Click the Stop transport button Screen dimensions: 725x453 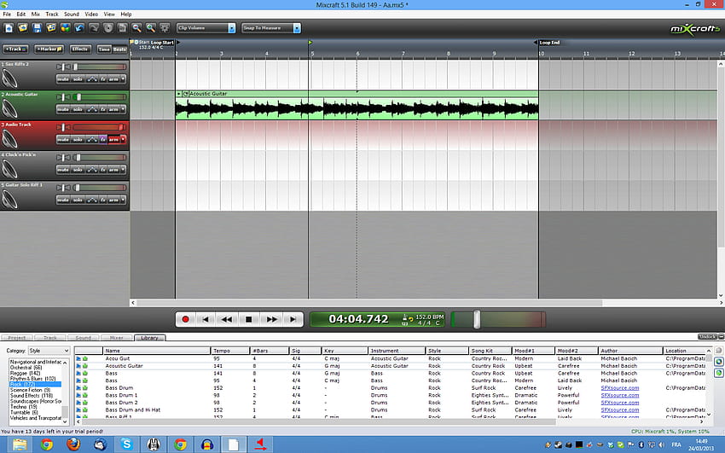(248, 319)
